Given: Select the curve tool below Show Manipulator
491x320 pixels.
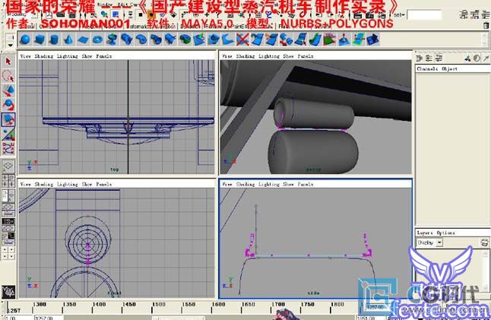Looking at the screenshot, I should (8, 148).
